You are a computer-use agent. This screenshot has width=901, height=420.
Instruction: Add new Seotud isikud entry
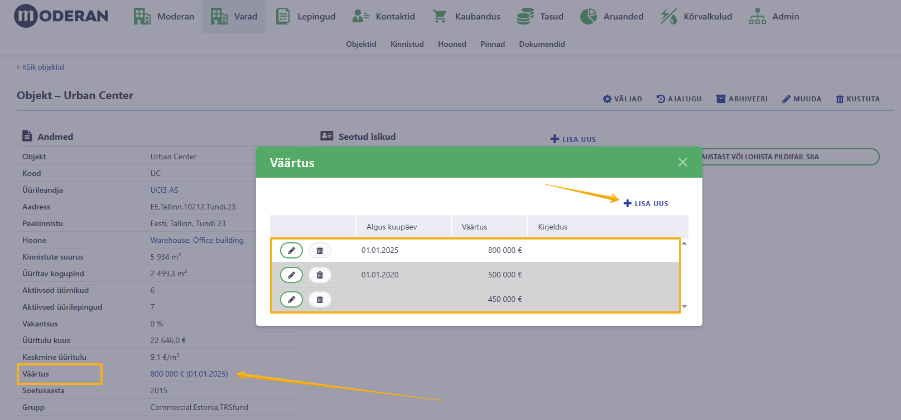(573, 139)
